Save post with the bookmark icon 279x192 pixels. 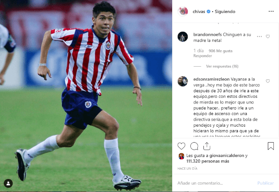pos(271,146)
